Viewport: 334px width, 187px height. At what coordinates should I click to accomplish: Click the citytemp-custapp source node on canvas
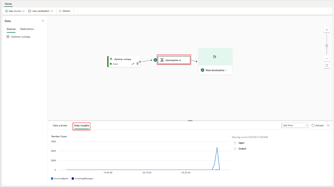click(x=124, y=61)
